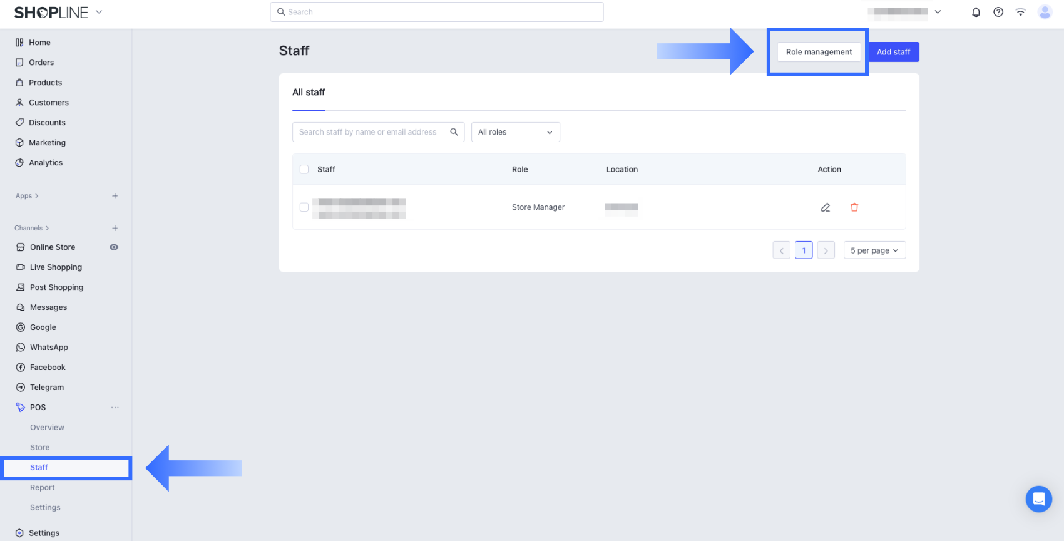1064x541 pixels.
Task: Check the select-all staff checkbox
Action: tap(304, 169)
